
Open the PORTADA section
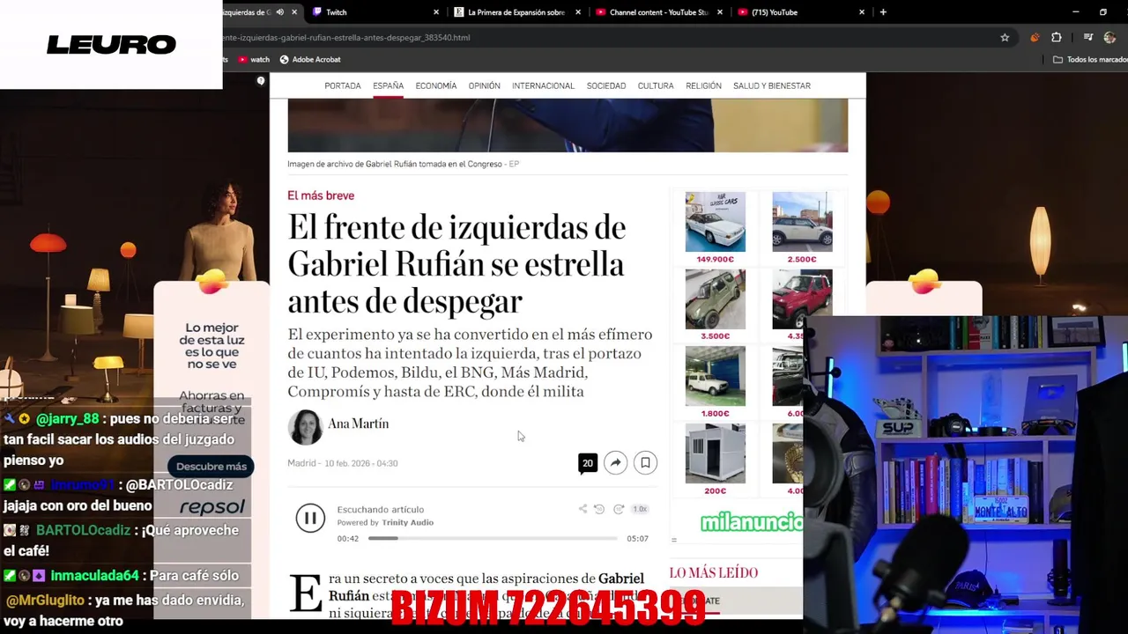click(x=343, y=85)
